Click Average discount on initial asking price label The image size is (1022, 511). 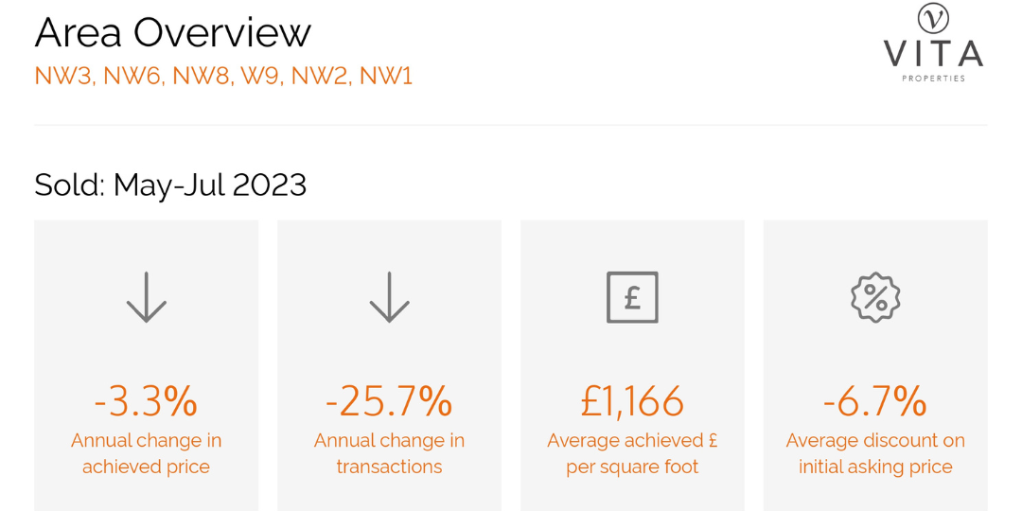coord(875,453)
